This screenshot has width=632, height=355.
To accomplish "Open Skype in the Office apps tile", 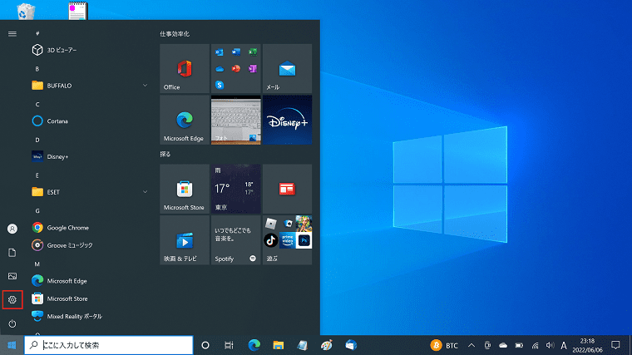I will (x=220, y=85).
